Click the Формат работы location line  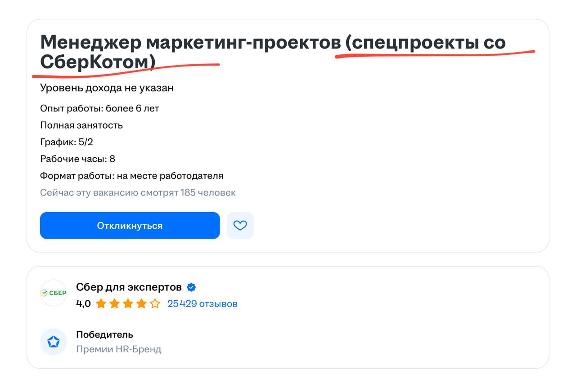(131, 176)
